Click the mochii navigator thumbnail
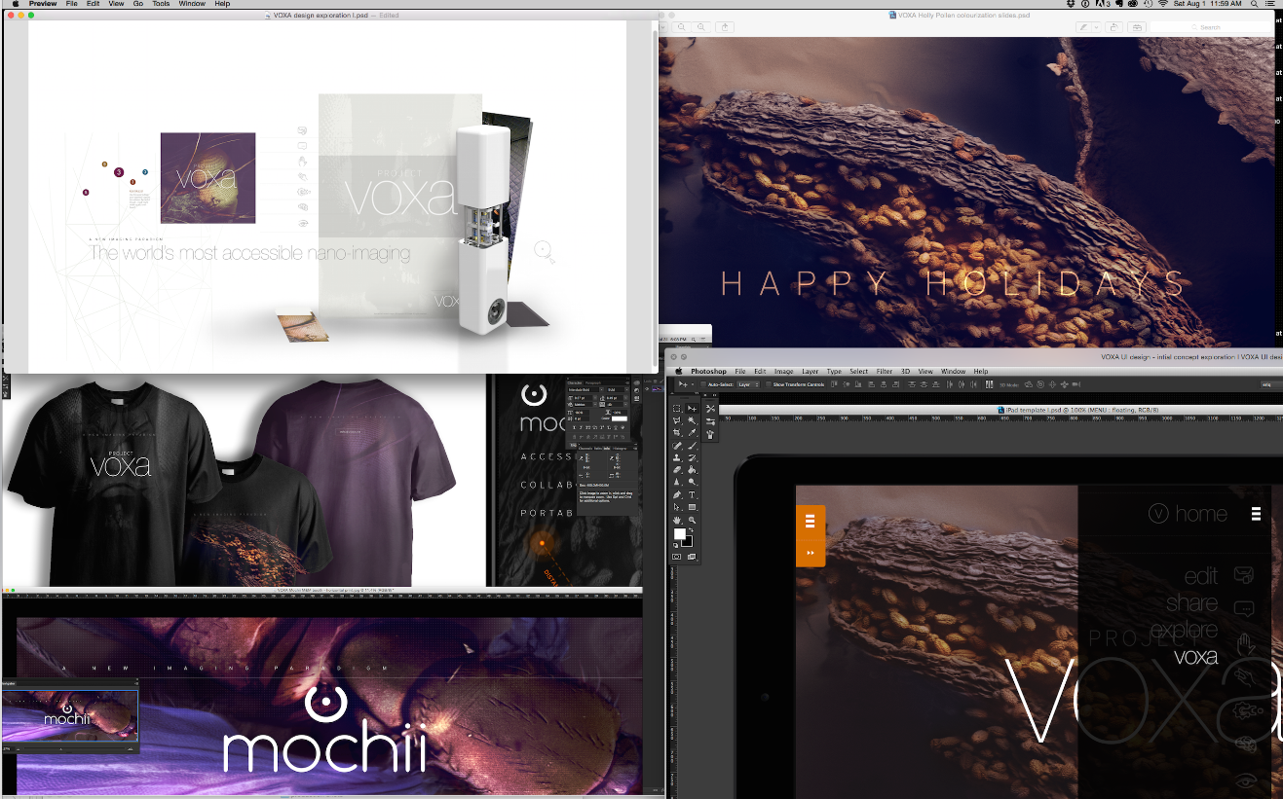Image resolution: width=1283 pixels, height=799 pixels. [70, 715]
